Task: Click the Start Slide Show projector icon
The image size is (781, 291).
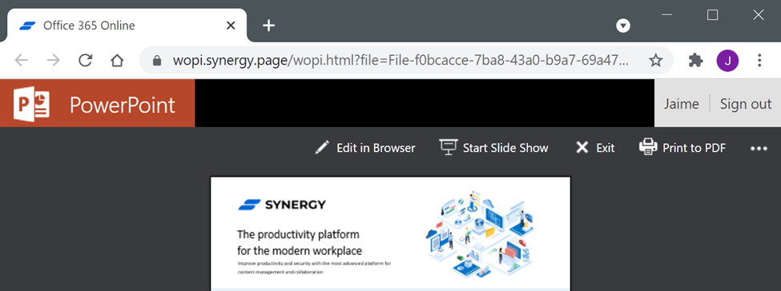Action: pos(449,147)
